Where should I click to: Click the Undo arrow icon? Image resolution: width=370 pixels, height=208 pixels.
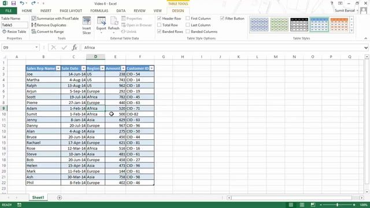pyautogui.click(x=22, y=3)
